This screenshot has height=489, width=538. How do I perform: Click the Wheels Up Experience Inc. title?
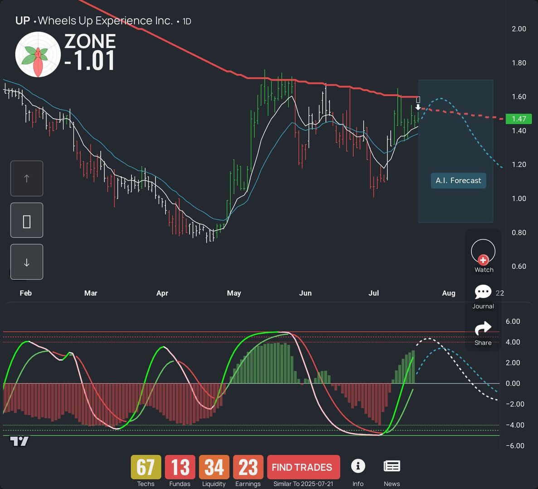105,21
